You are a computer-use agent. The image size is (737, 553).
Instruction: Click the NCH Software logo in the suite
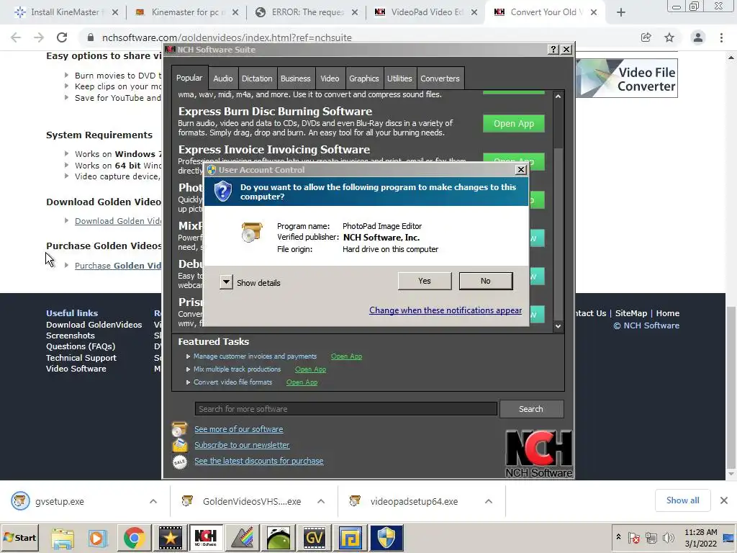(539, 454)
